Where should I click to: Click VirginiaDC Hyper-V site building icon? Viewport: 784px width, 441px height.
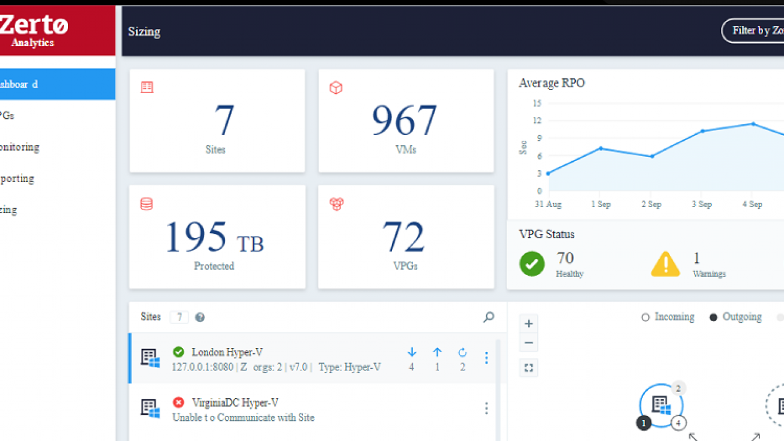[150, 409]
